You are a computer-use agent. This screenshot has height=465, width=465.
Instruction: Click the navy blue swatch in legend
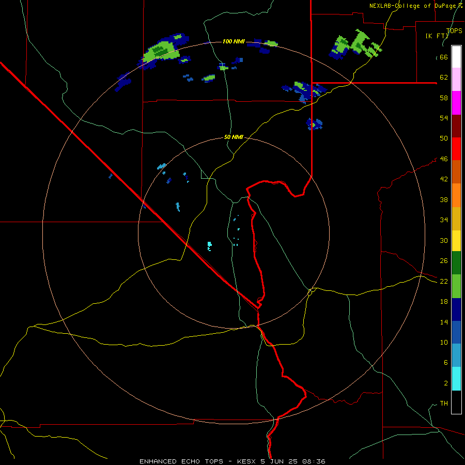456,309
